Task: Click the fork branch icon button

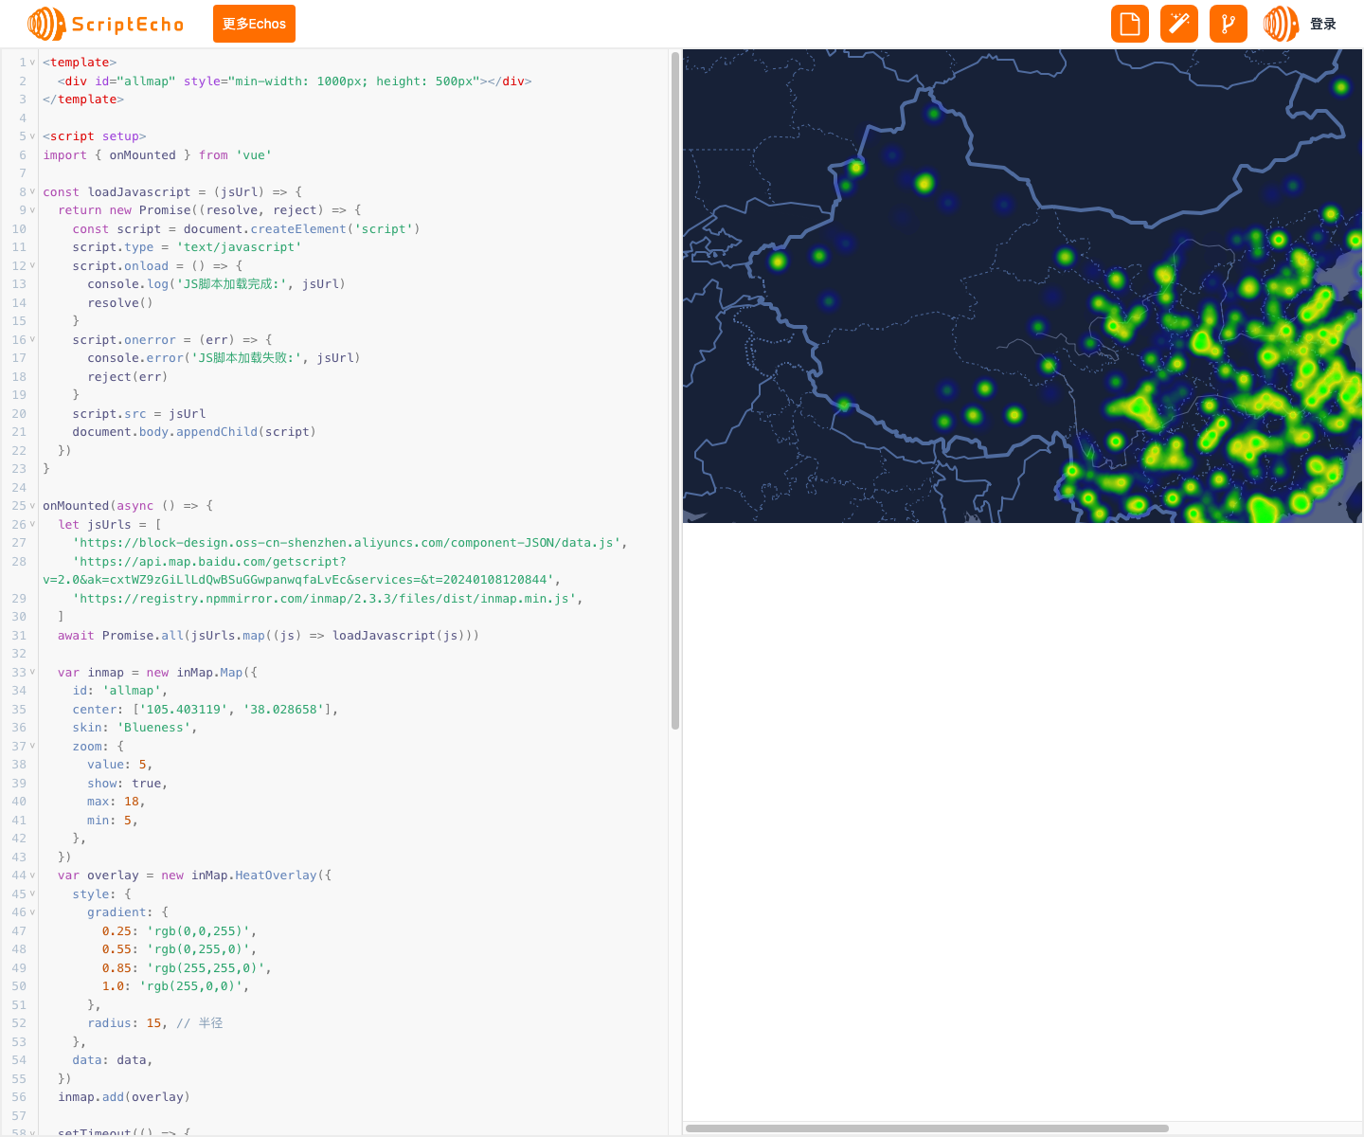Action: [x=1229, y=24]
